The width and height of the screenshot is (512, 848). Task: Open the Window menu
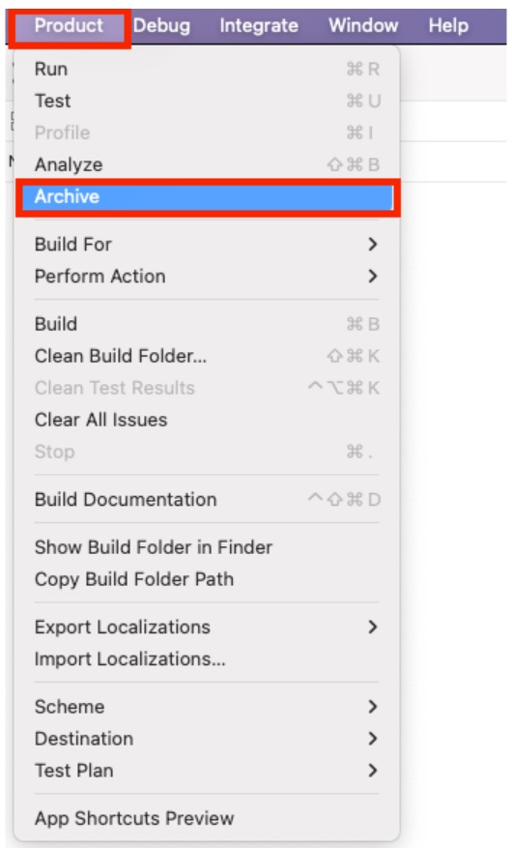click(x=363, y=25)
